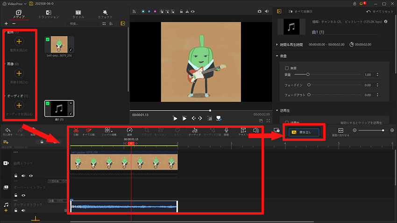
Task: Adjust the フェードアウト slider handle
Action: [309, 95]
